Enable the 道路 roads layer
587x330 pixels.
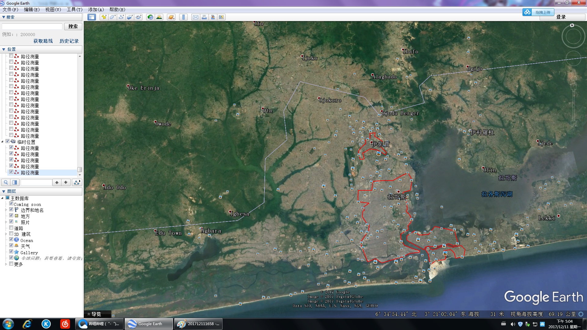11,228
